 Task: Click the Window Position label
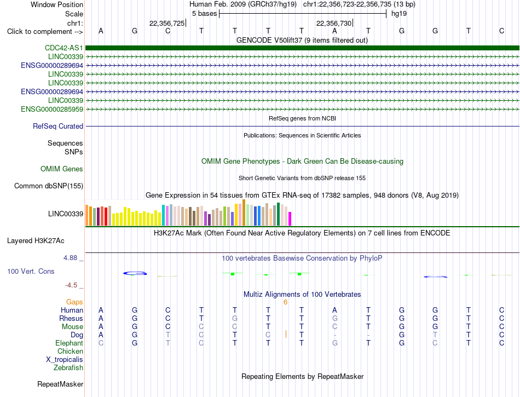(57, 4)
